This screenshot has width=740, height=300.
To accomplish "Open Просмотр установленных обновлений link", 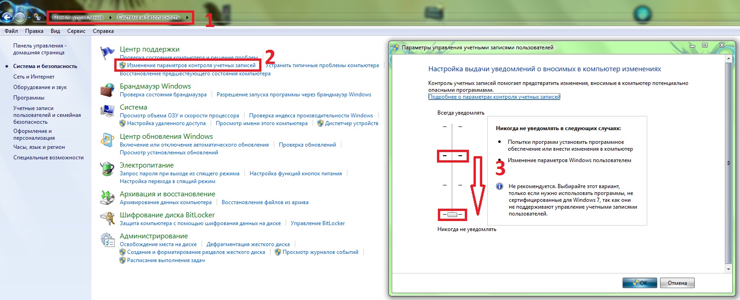I will (169, 153).
